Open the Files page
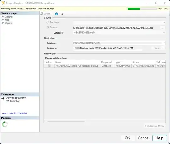 tap(7, 20)
